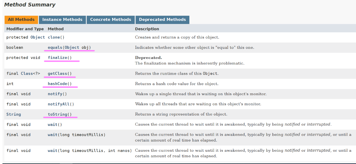This screenshot has width=356, height=164.
Task: Click the hashCode() method link
Action: click(60, 84)
